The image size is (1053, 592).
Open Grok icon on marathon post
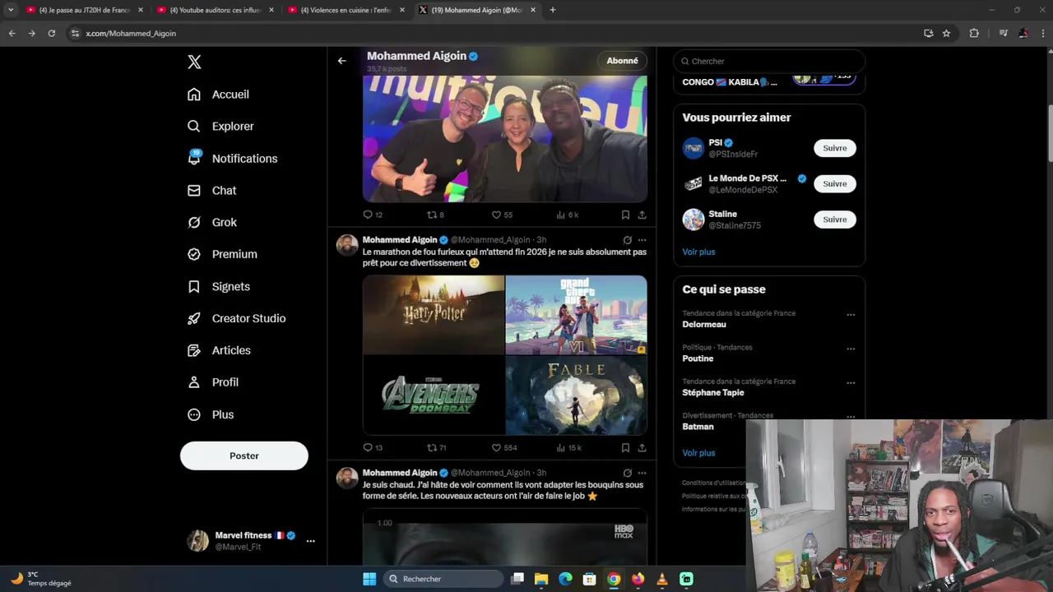coord(627,241)
